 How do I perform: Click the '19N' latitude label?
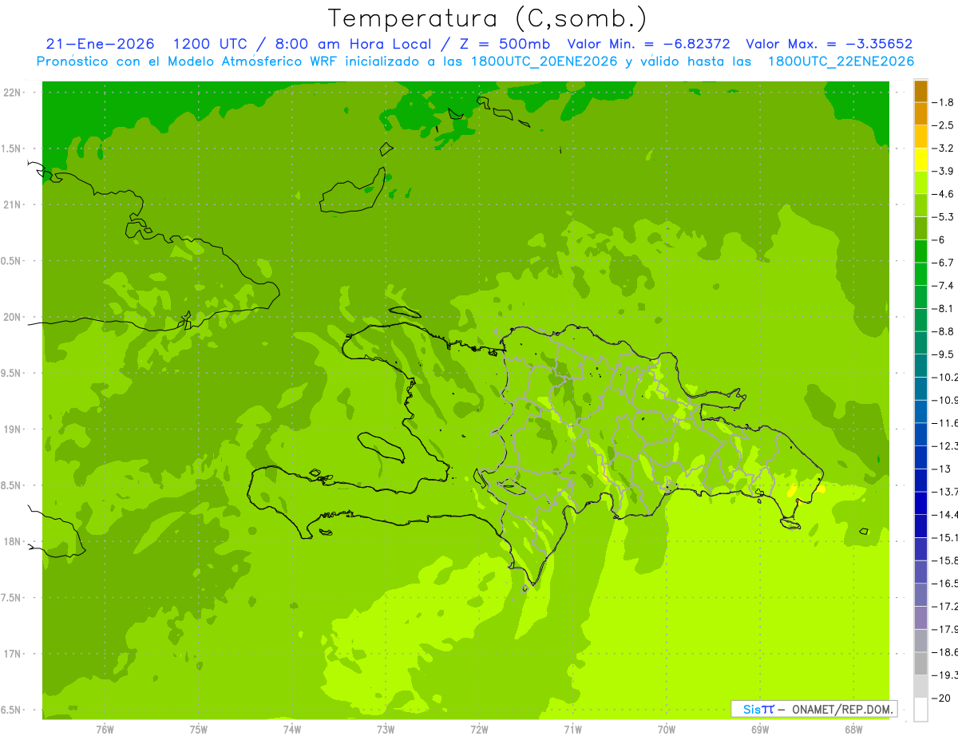pyautogui.click(x=12, y=429)
